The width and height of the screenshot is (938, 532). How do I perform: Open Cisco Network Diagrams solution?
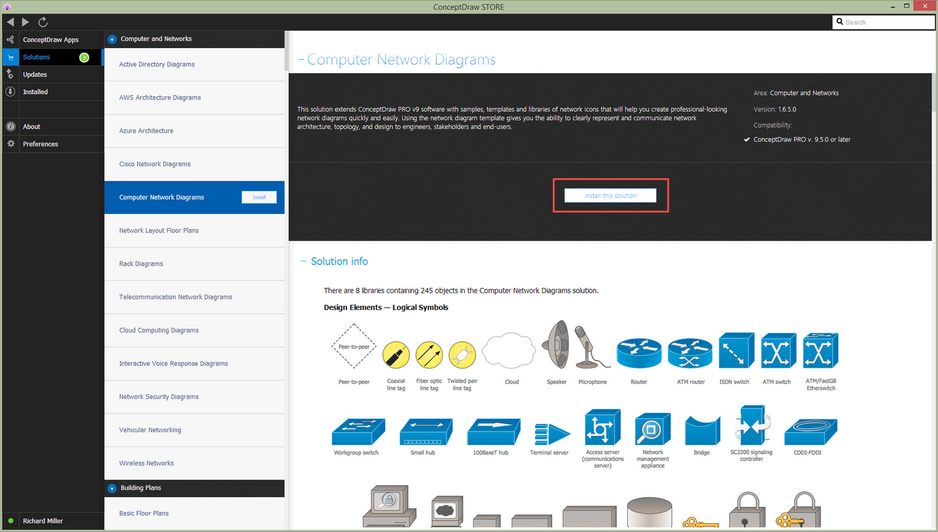194,164
